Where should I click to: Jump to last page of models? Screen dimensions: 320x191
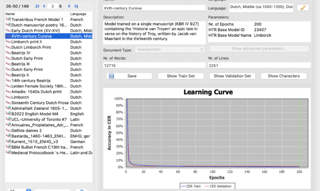(76, 6)
